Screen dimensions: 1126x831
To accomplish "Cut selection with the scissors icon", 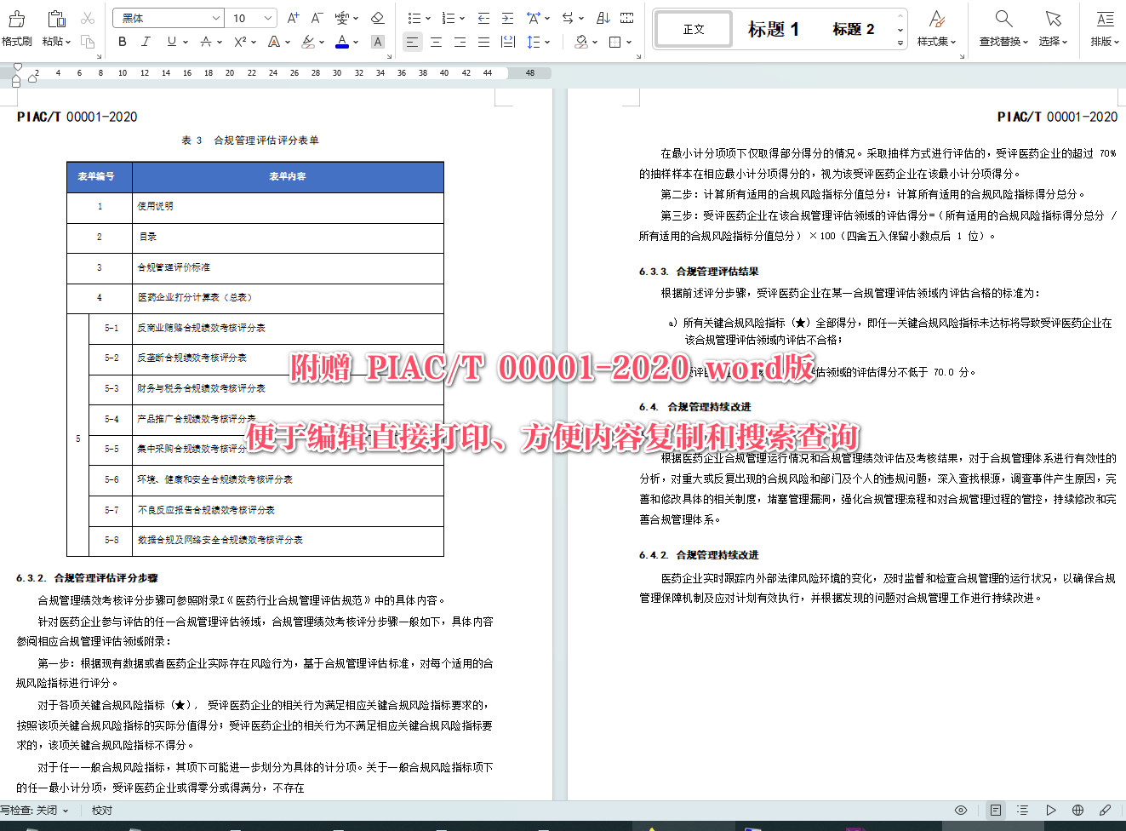I will pos(88,16).
